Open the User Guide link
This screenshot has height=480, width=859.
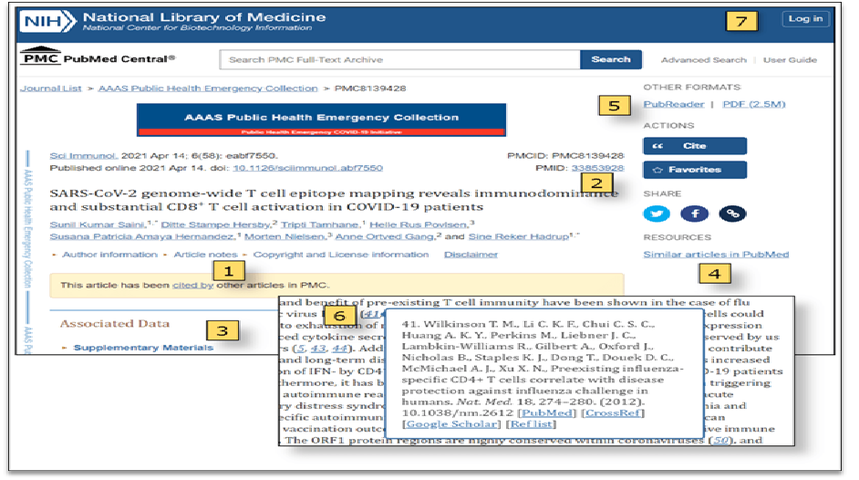790,59
